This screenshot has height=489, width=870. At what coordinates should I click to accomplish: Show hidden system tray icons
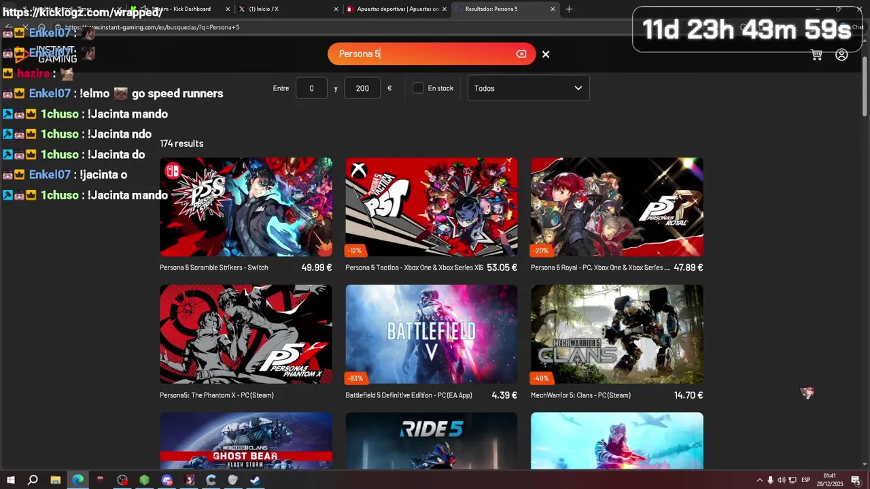click(x=759, y=480)
